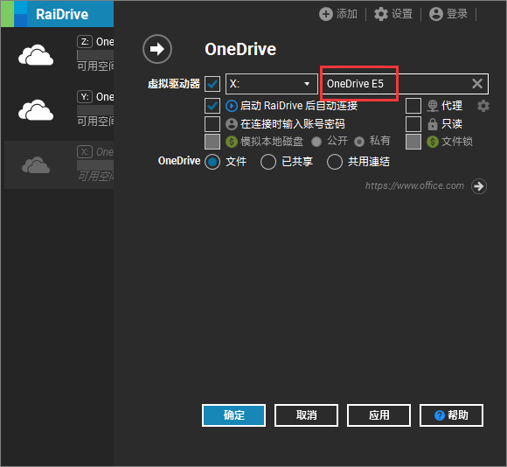Select the Z: OneDrive cloud icon

36,55
